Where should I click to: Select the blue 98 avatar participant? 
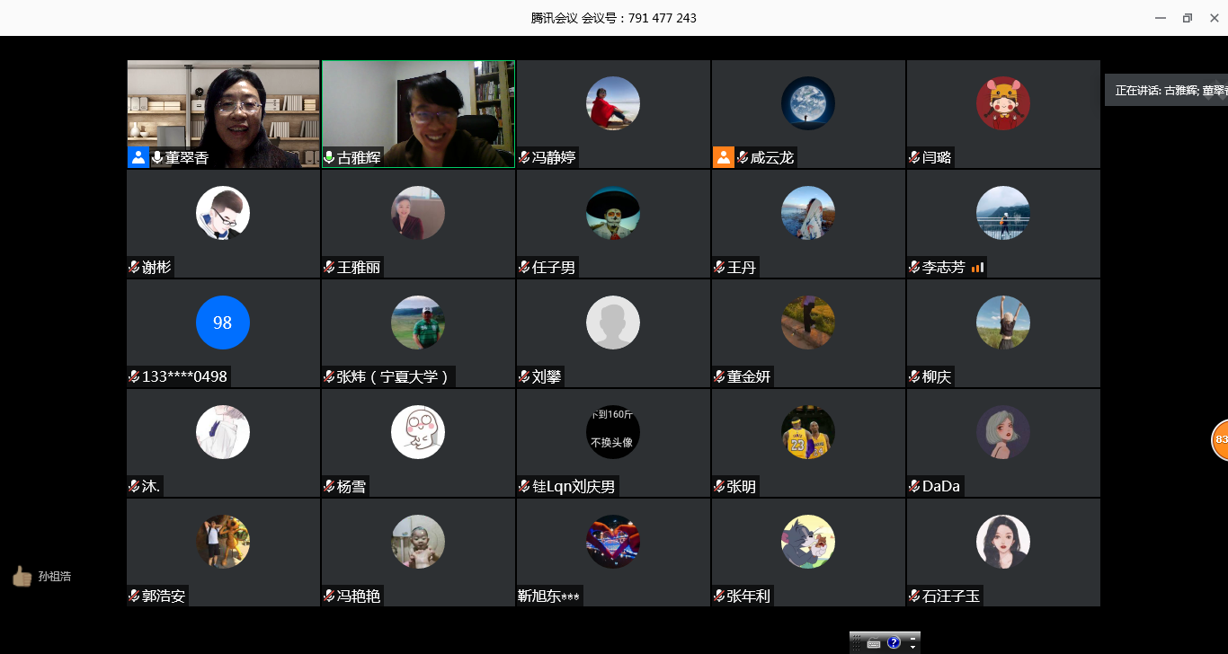pos(222,323)
